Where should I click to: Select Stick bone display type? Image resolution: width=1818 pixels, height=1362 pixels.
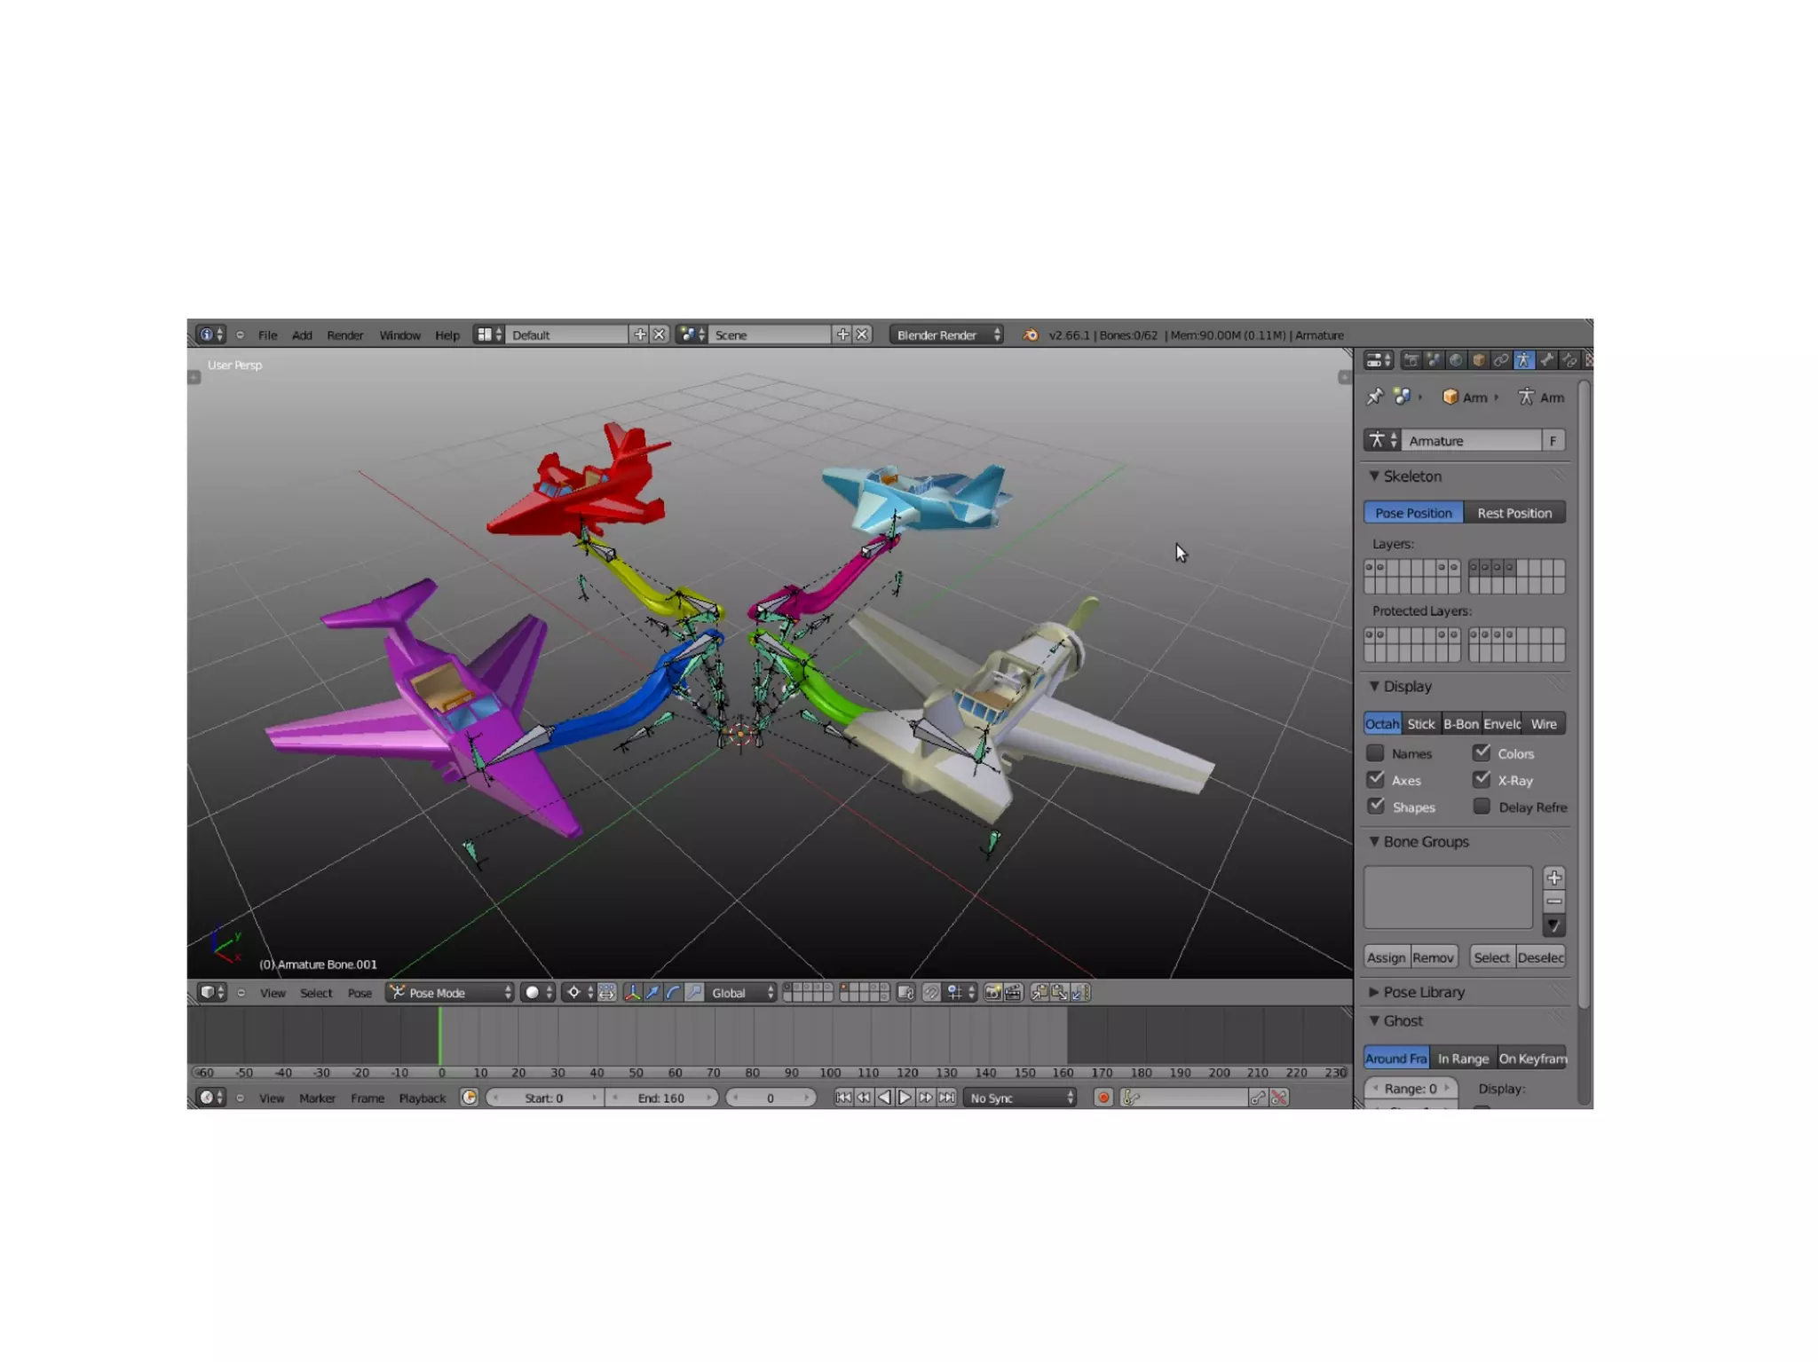coord(1420,724)
